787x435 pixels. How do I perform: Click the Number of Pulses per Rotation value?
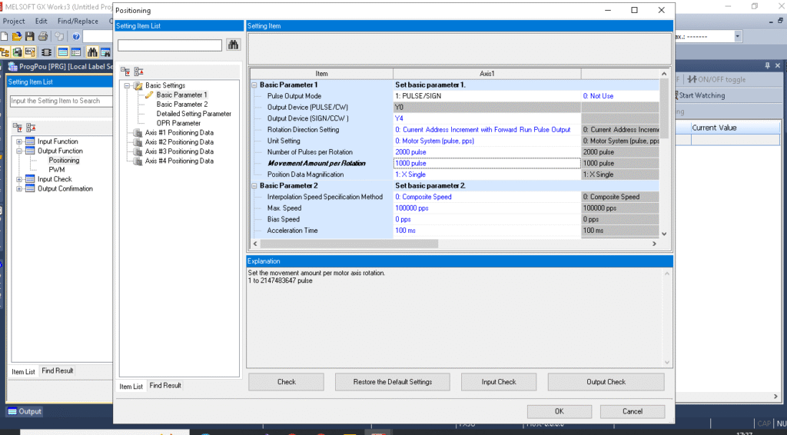click(486, 152)
